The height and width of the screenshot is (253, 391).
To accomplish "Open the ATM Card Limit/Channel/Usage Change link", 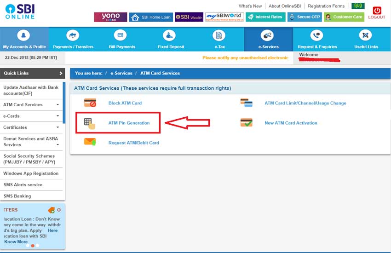I will tap(305, 103).
